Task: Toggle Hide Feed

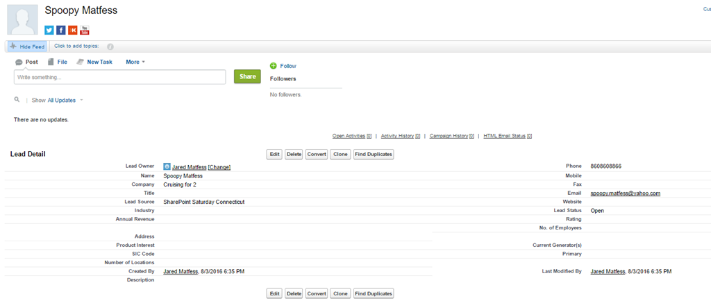Action: [x=27, y=46]
